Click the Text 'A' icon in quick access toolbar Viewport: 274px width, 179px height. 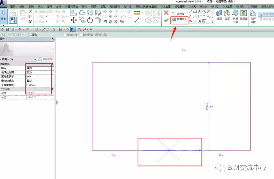[x=54, y=30]
